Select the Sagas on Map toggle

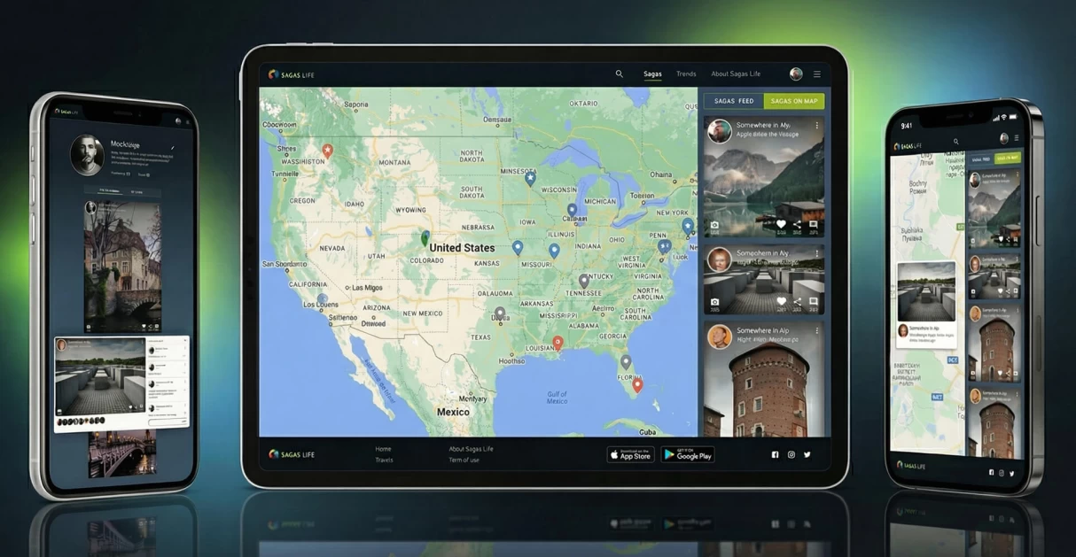794,101
